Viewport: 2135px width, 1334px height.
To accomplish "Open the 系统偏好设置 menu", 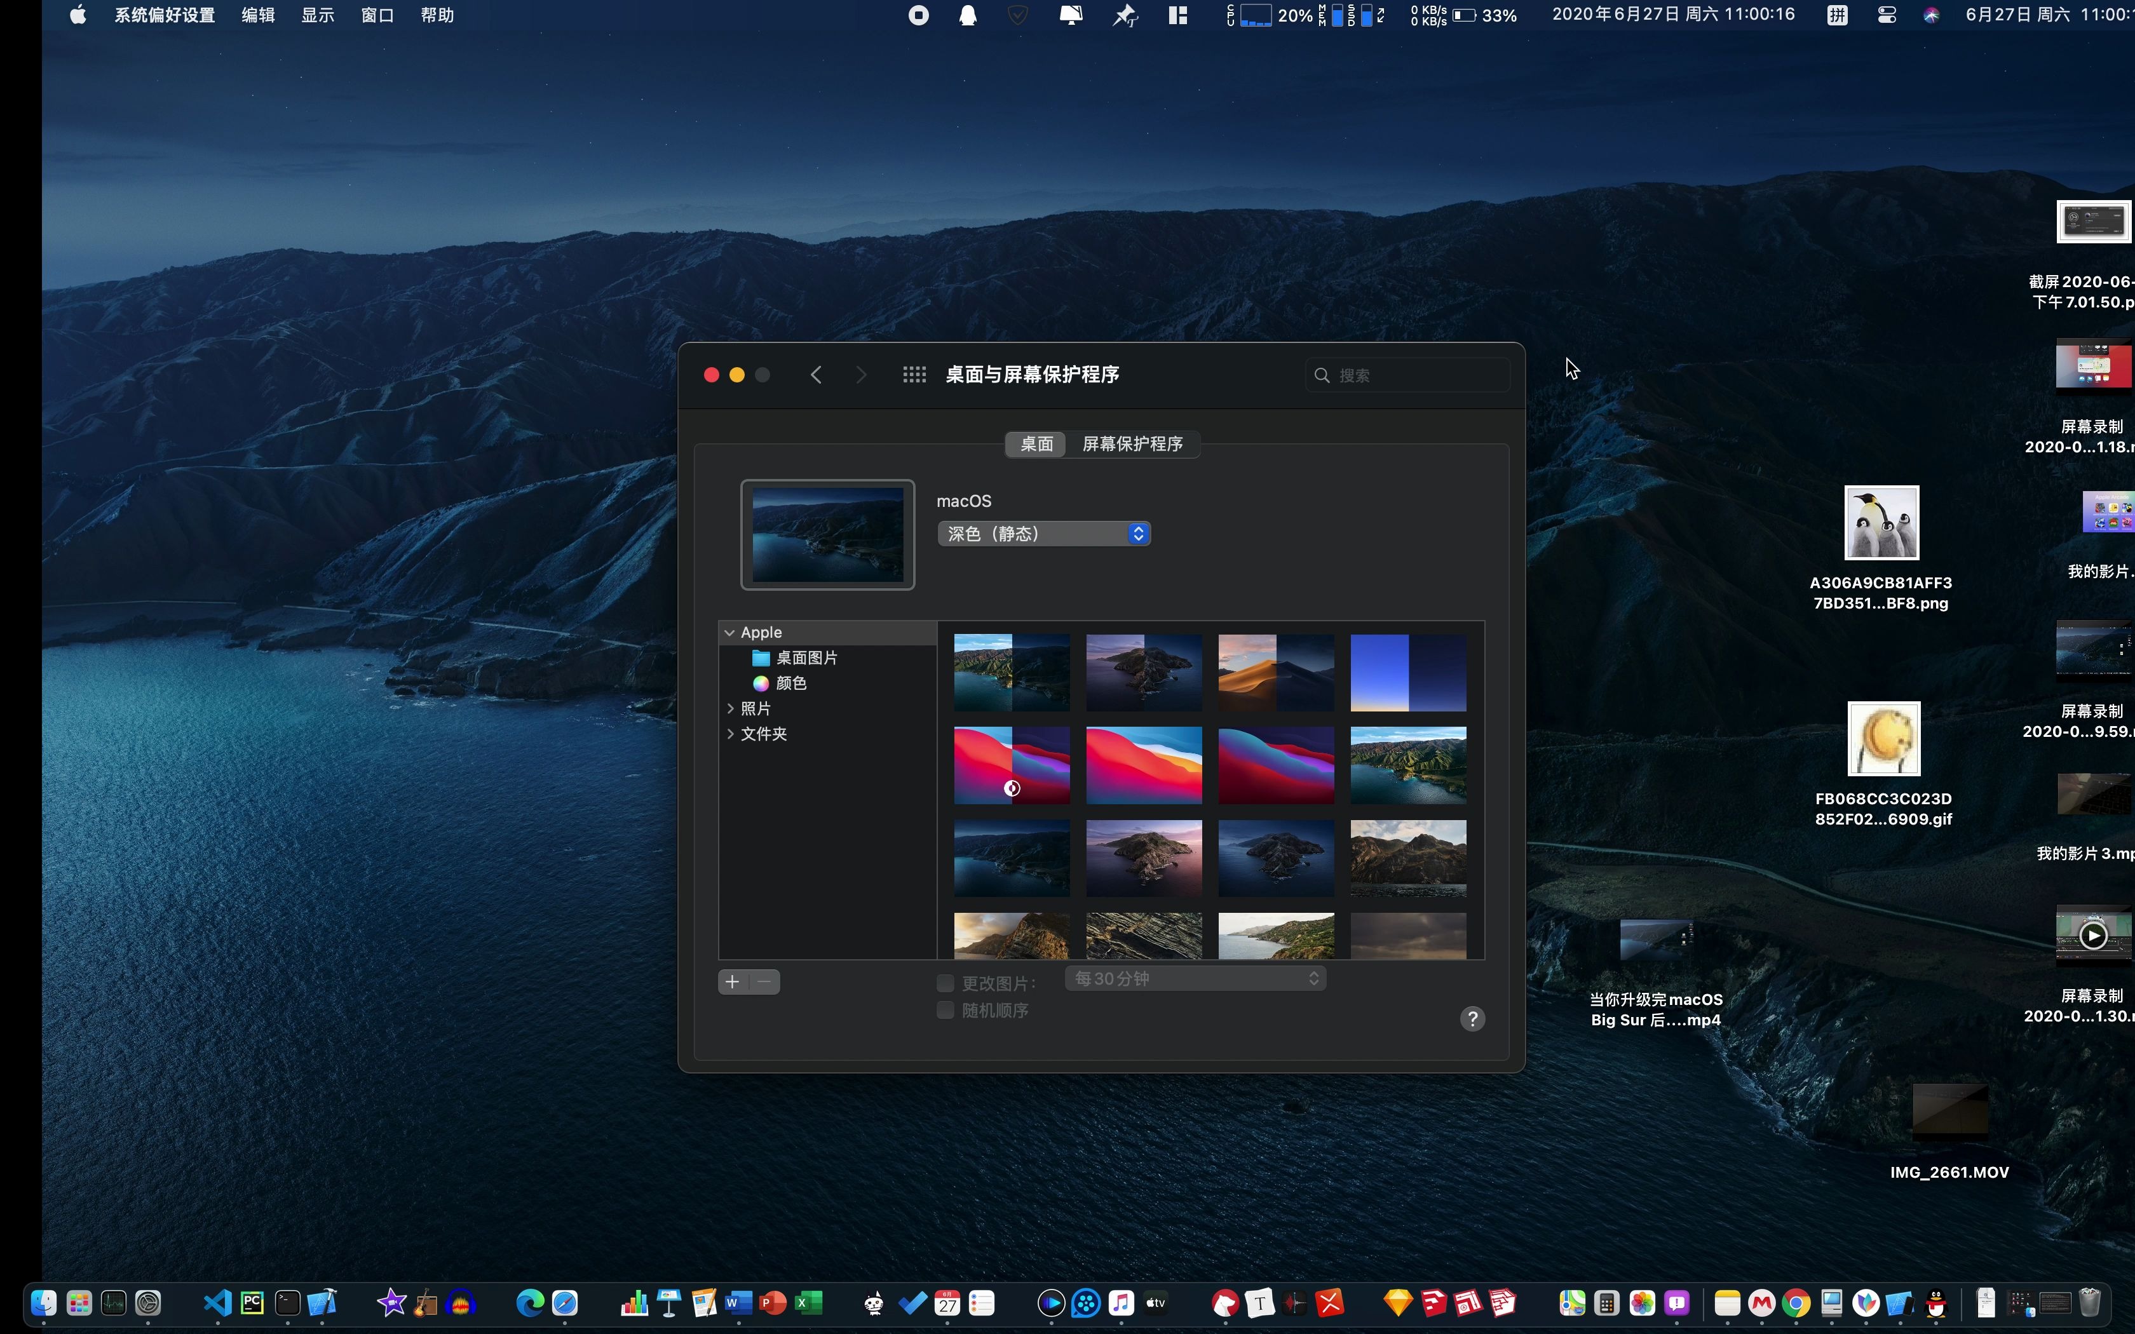I will click(x=165, y=15).
